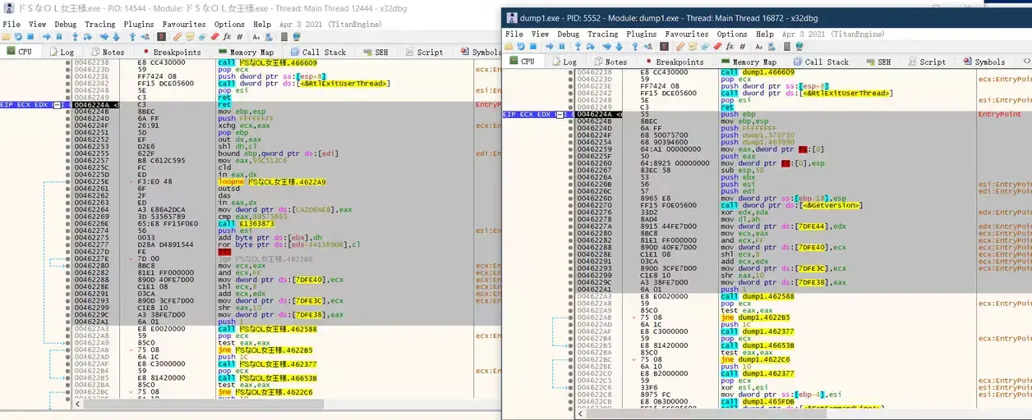Toggle breakpoint bullet at 0046226D in dump1.exe
Viewport: 1032px width, 420px height.
pyautogui.click(x=570, y=198)
